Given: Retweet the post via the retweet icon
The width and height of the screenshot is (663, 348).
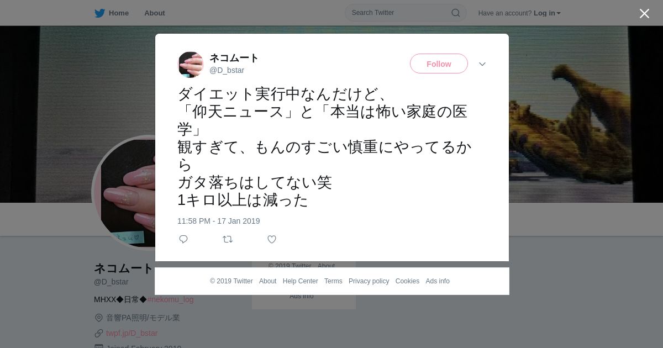Looking at the screenshot, I should (x=228, y=239).
